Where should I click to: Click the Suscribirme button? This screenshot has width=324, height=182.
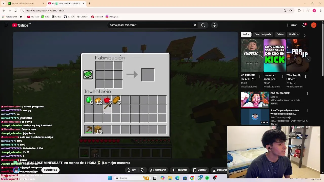pyautogui.click(x=50, y=170)
